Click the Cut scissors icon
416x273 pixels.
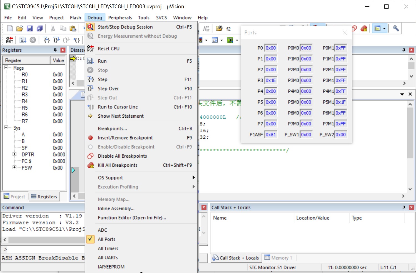click(x=53, y=28)
